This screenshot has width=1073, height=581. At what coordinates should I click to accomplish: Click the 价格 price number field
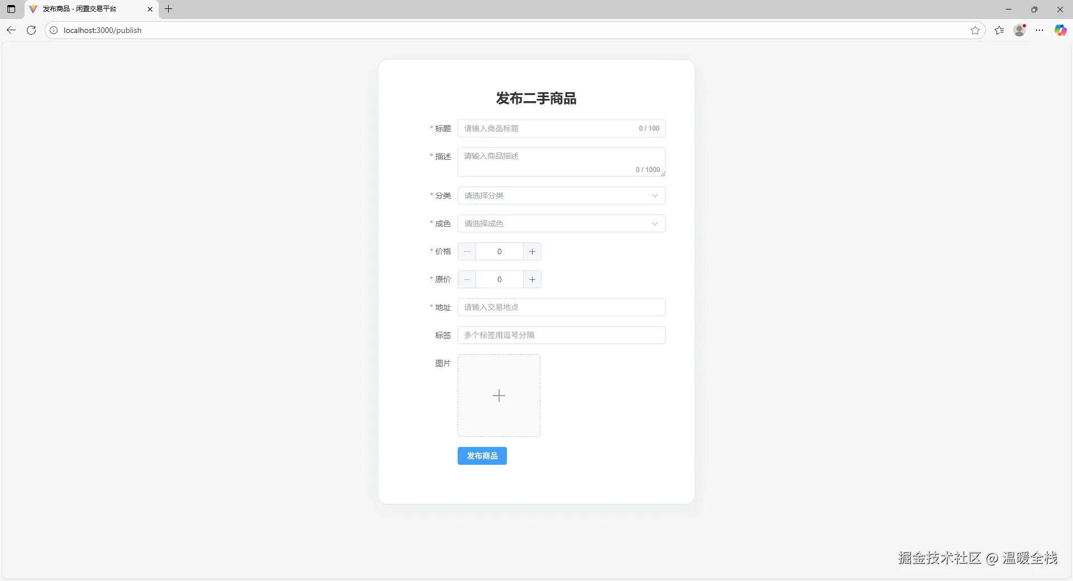coord(500,251)
